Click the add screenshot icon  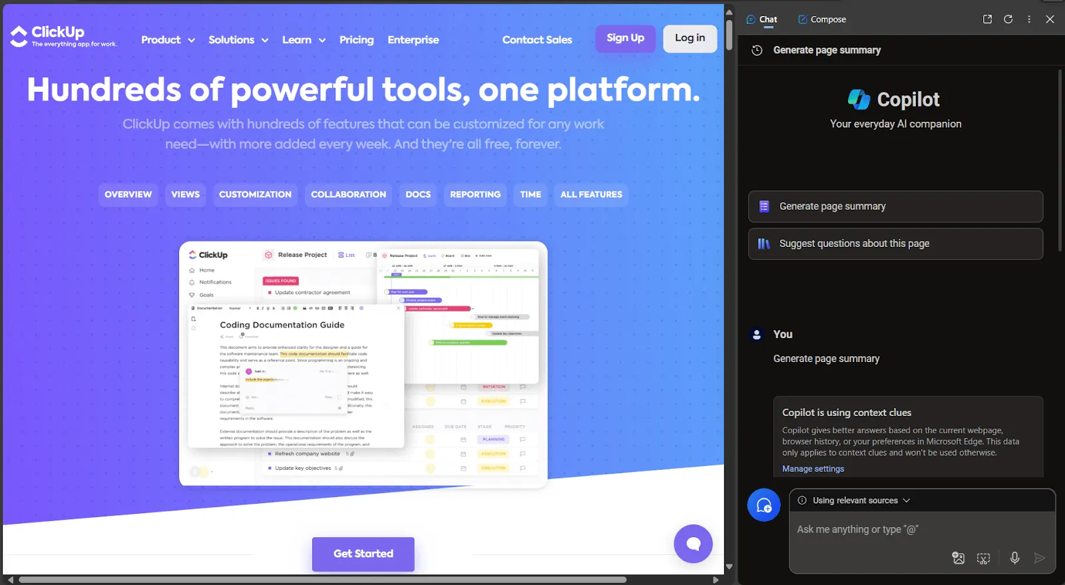[x=983, y=558]
